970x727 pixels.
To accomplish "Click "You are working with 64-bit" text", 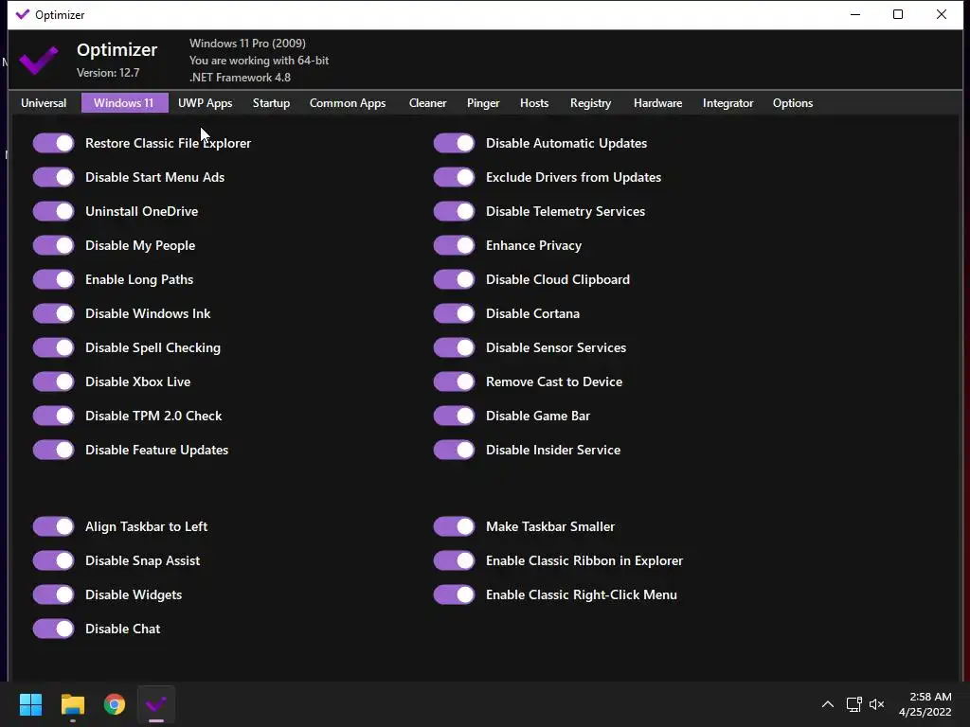I will 259,61.
